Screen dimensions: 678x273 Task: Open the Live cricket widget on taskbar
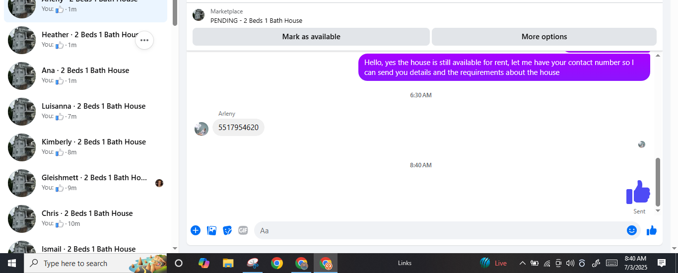pyautogui.click(x=493, y=263)
